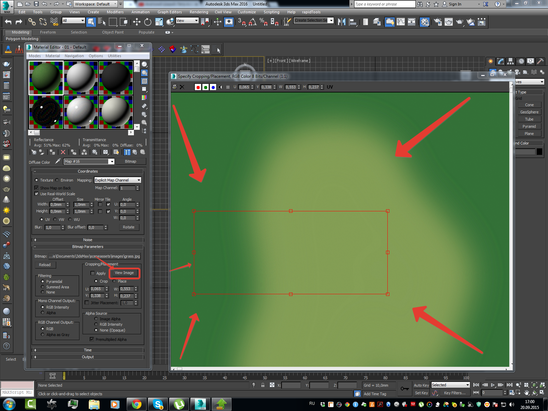Screen dimensions: 548x411
Task: Click the clear image X icon in cropping window
Action: (182, 87)
